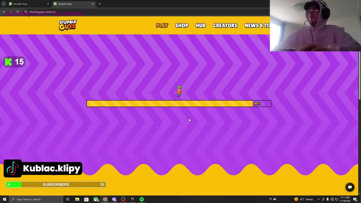Screen dimensions: 361x203
Task: Open the touch keyboard icon
Action: click(275, 199)
